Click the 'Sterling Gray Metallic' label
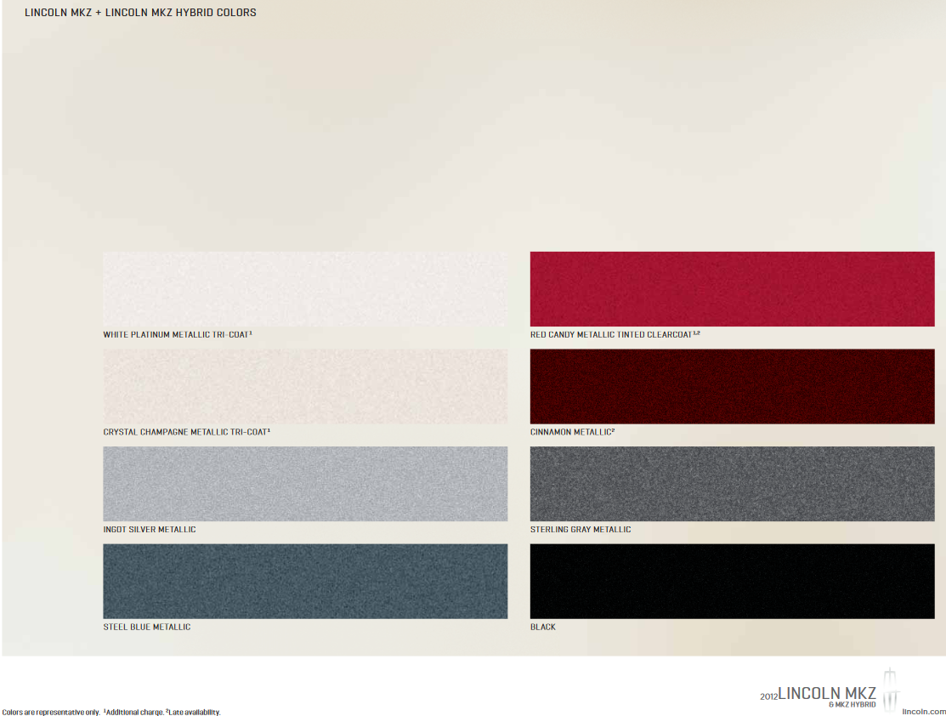The image size is (946, 716). point(581,530)
